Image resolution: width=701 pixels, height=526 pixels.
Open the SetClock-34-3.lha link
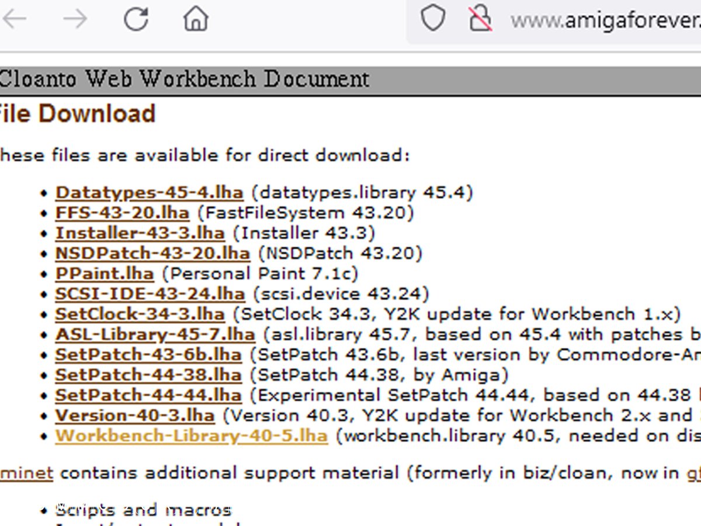[140, 314]
